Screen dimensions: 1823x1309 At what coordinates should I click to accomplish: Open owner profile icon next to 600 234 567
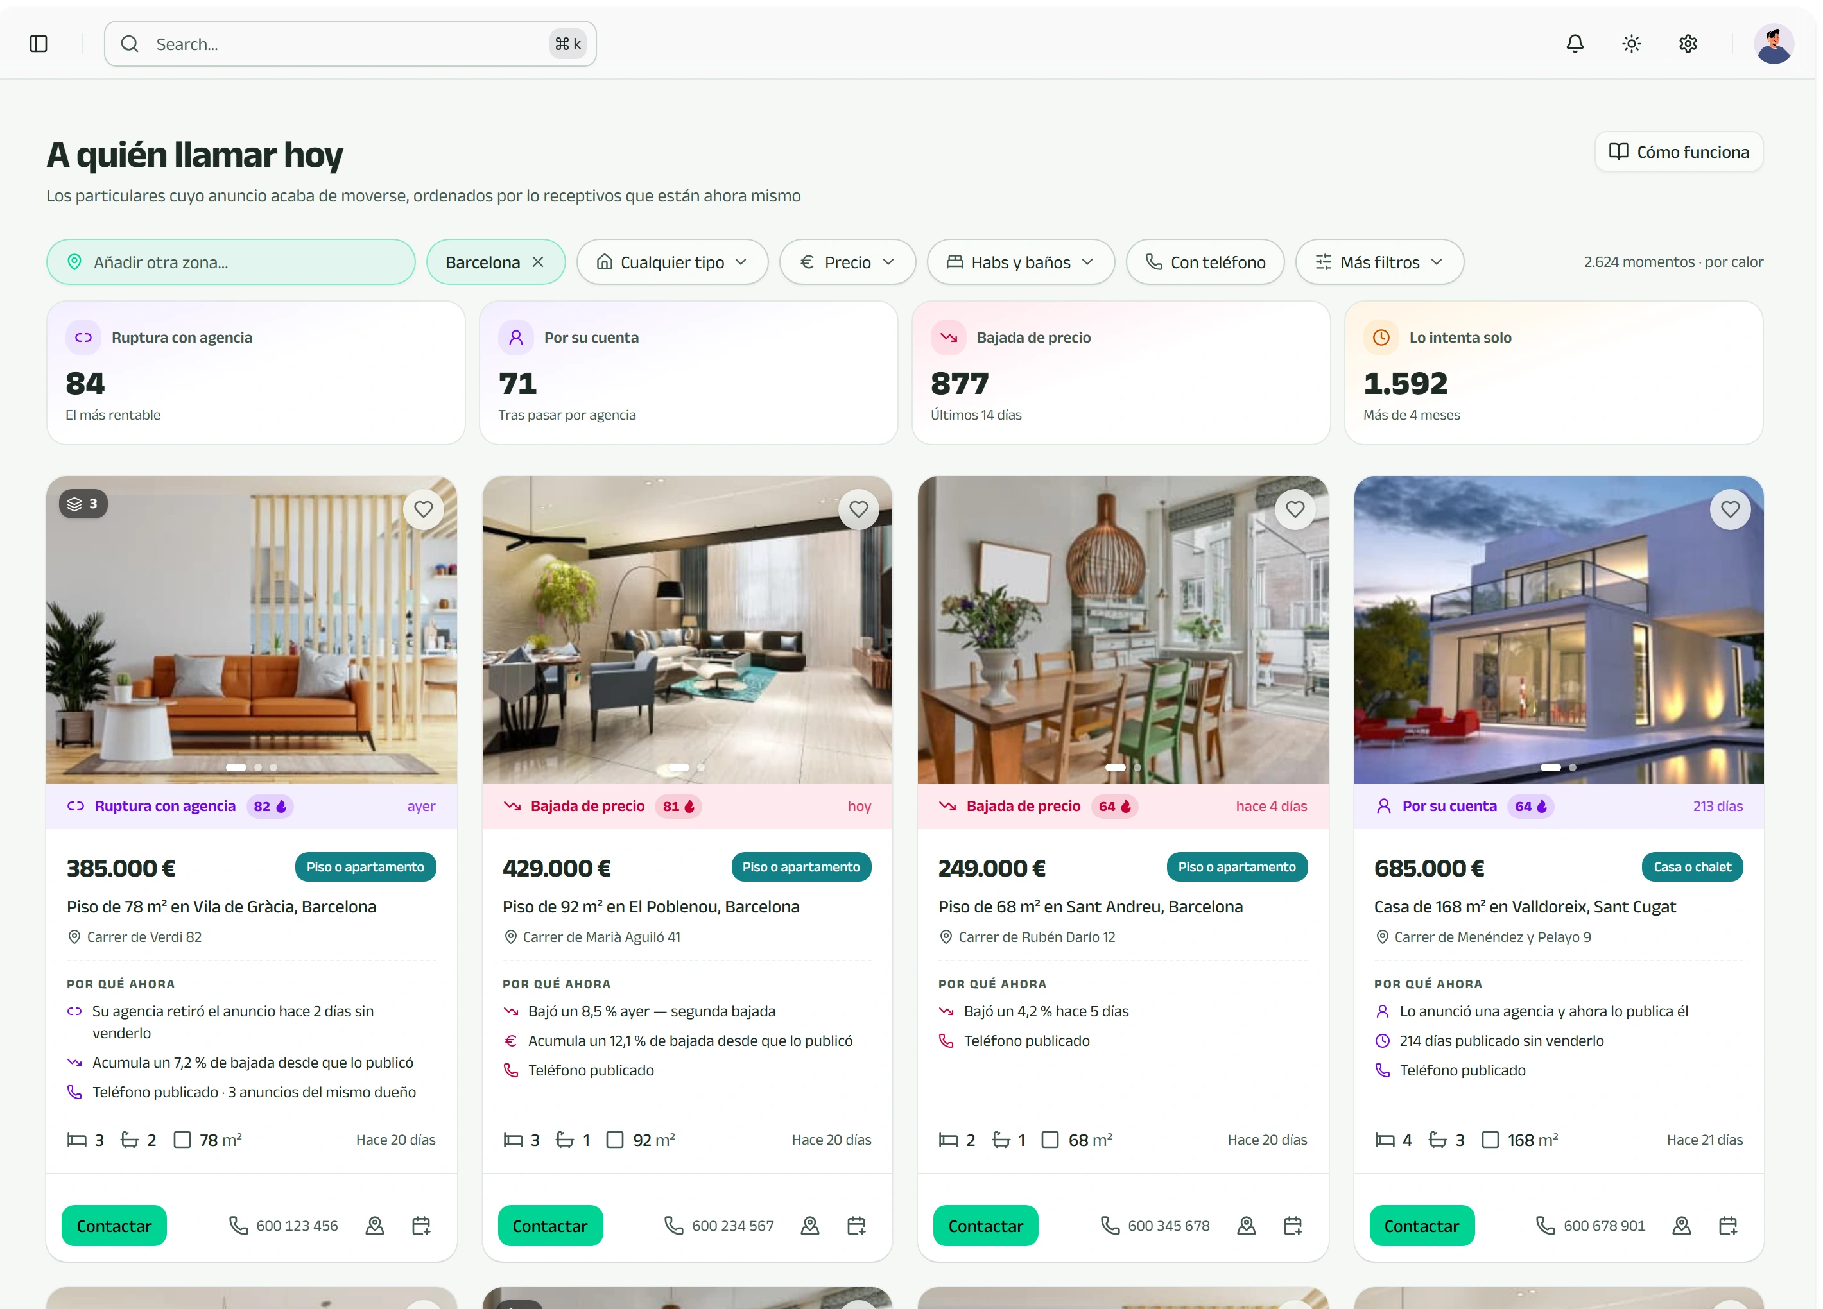(x=810, y=1226)
